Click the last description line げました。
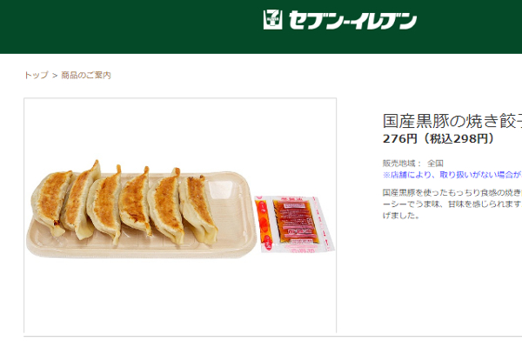The width and height of the screenshot is (522, 348). click(401, 216)
